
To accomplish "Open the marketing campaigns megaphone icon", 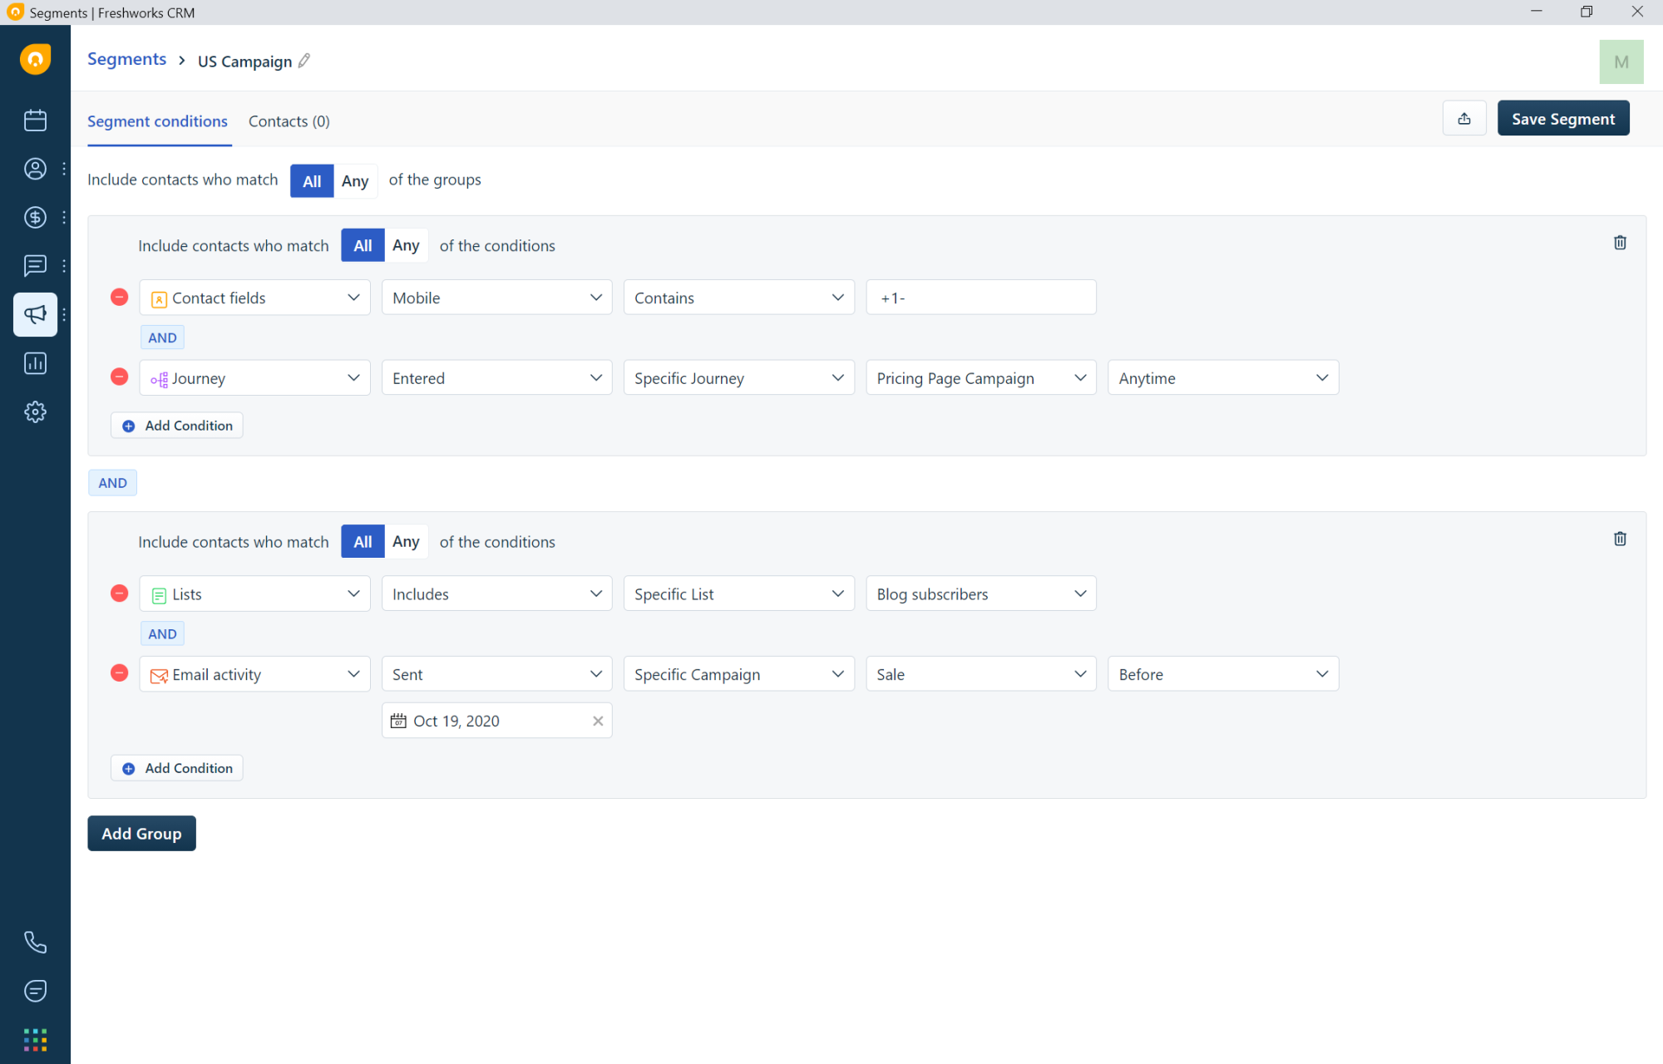I will [35, 314].
